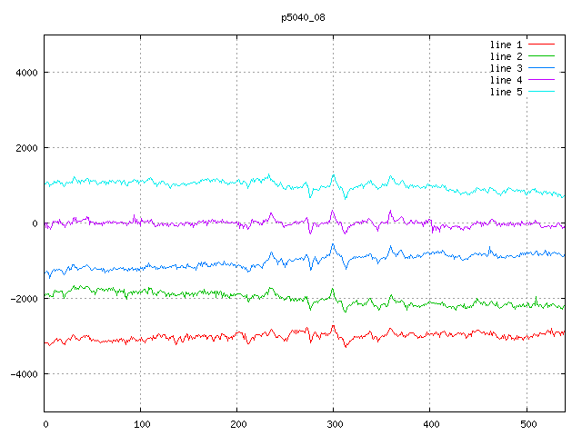Pick the "line 3" legend entry text
The height and width of the screenshot is (436, 582).
507,68
